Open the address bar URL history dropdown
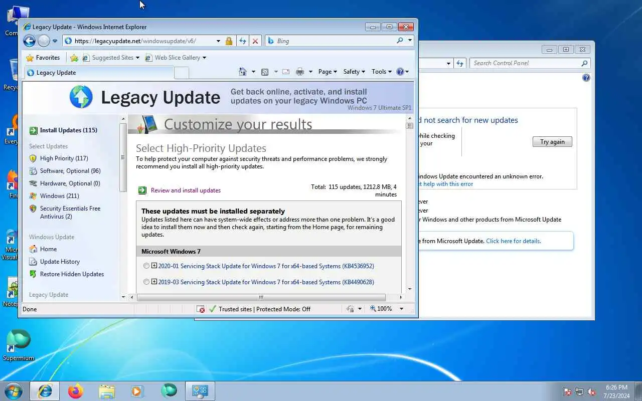The height and width of the screenshot is (401, 642). [218, 41]
